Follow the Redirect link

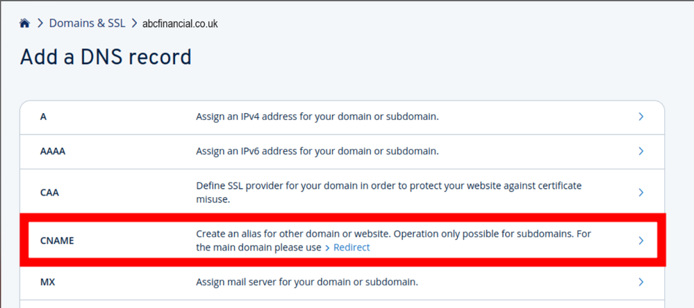(x=352, y=248)
